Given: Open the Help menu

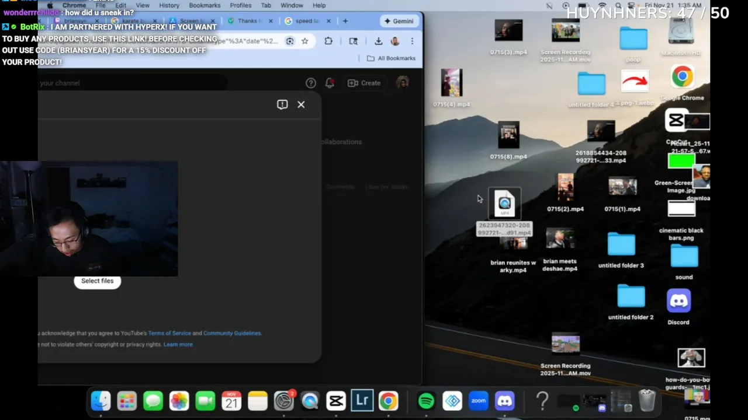Looking at the screenshot, I should point(319,5).
